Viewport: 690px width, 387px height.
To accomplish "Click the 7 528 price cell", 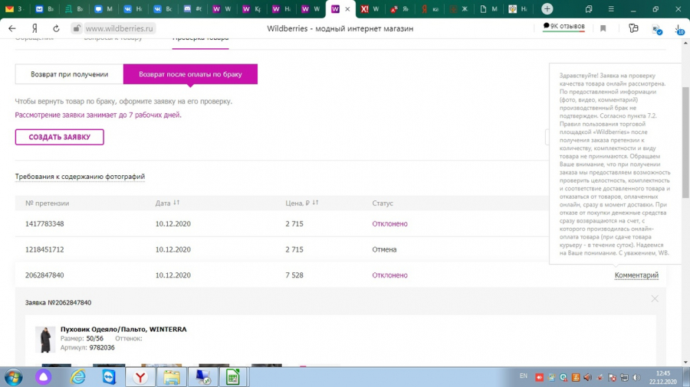I will [294, 275].
